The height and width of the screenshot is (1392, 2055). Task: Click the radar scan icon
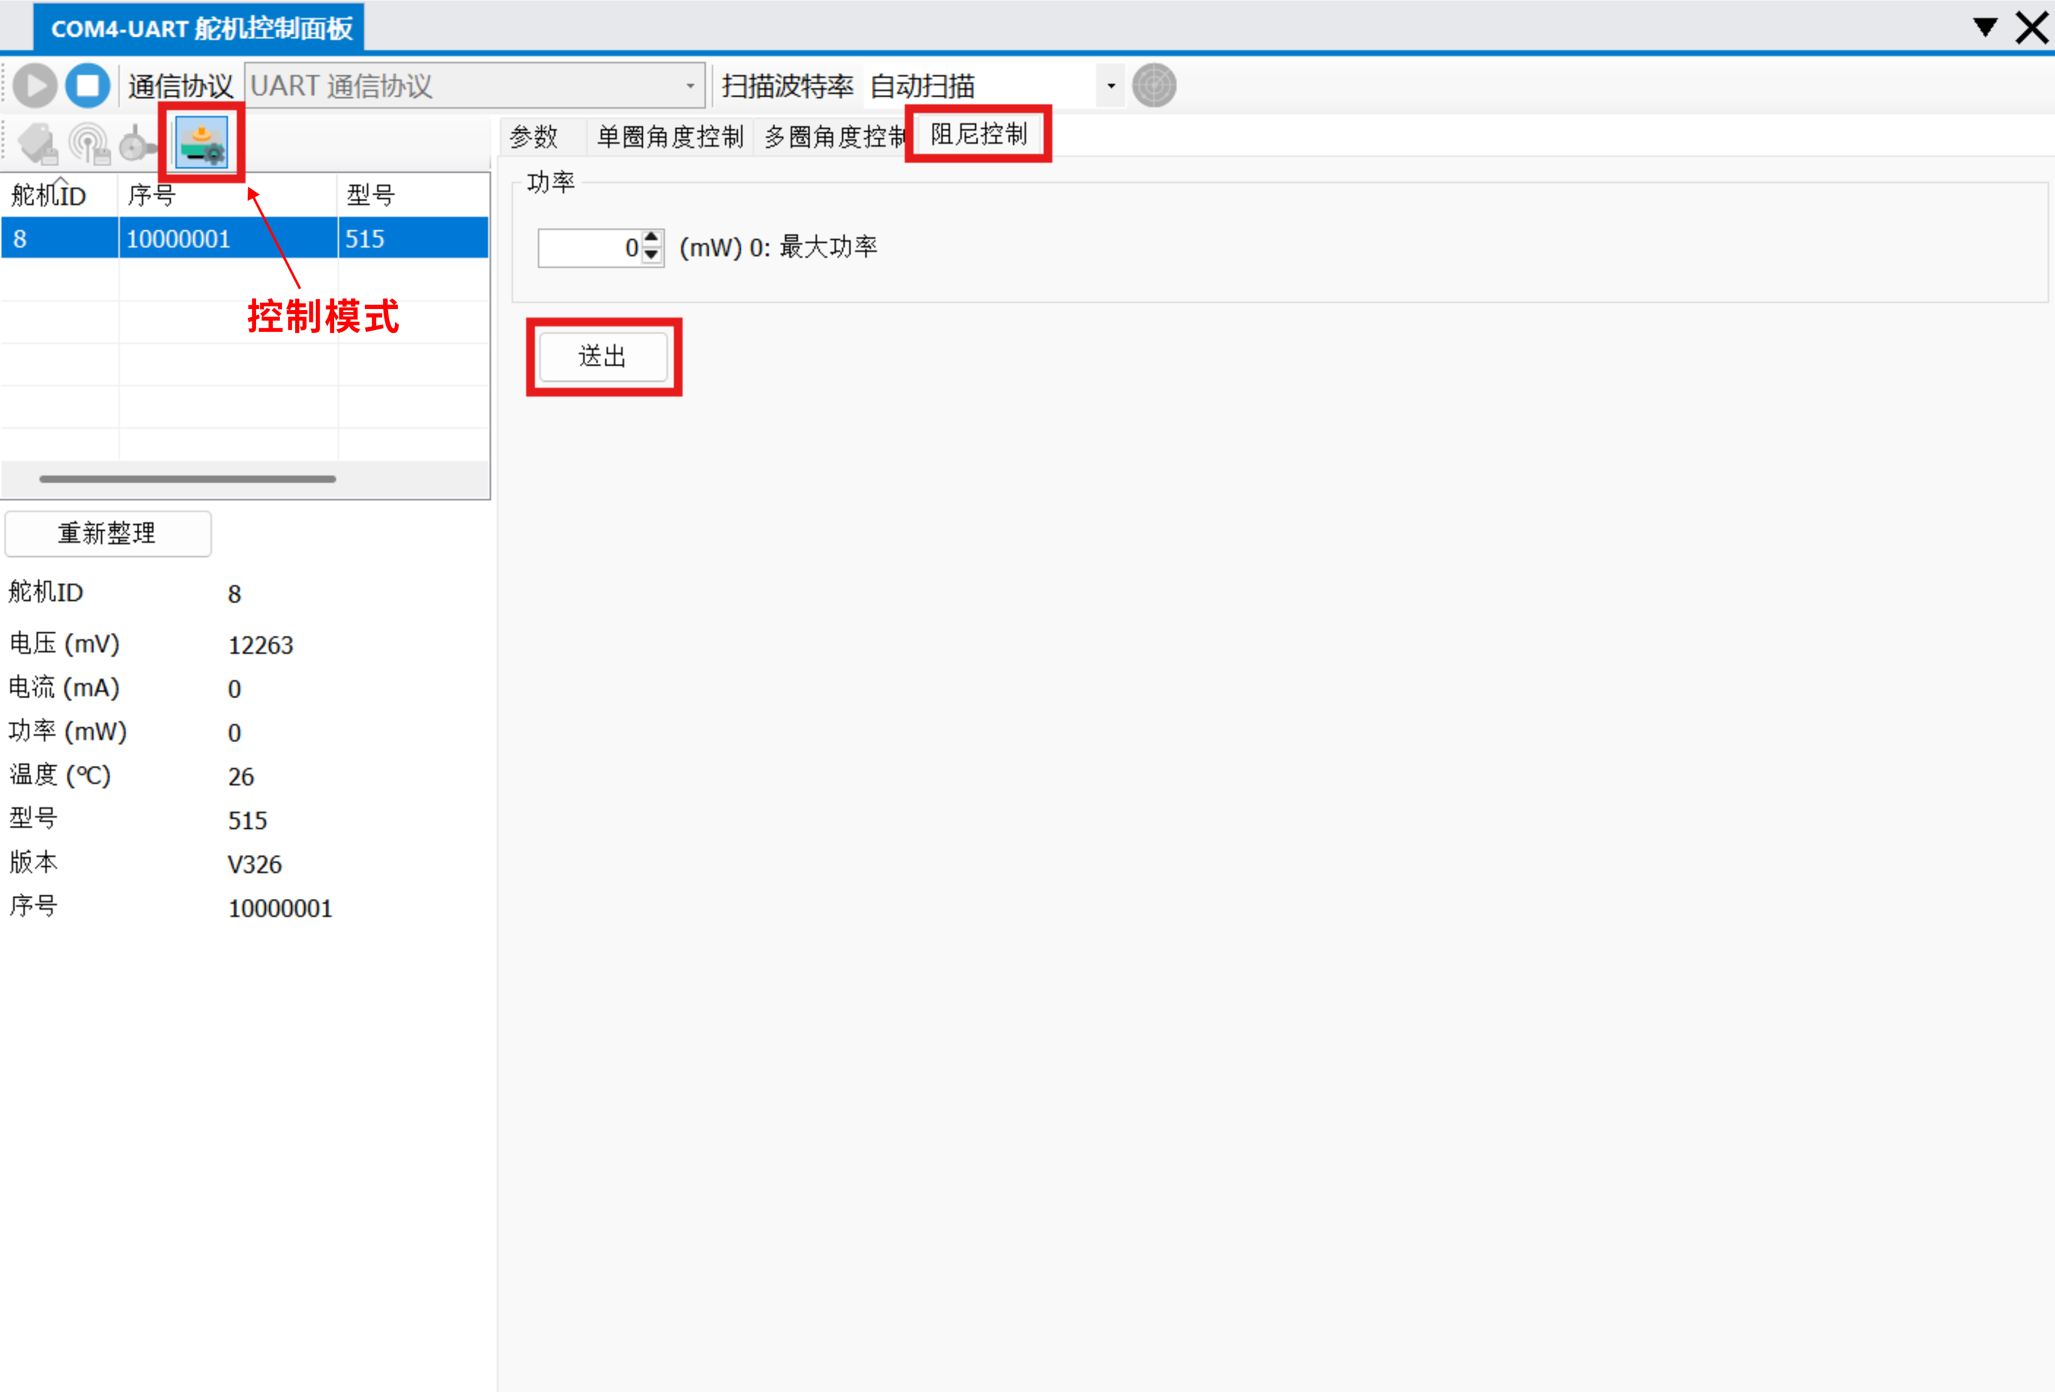(1154, 86)
